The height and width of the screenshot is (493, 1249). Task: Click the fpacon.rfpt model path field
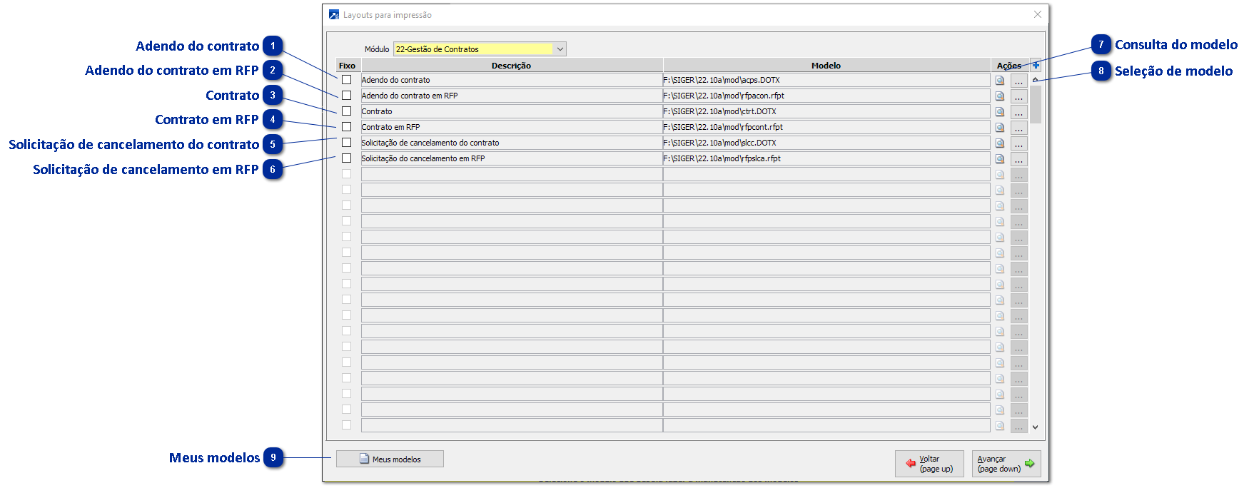point(826,96)
